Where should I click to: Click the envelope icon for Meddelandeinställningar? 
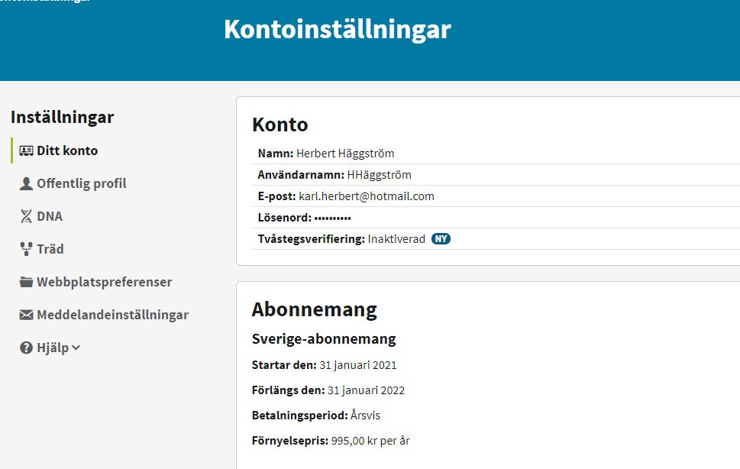coord(26,315)
